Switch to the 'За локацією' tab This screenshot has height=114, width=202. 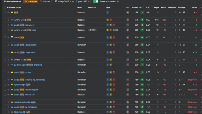(31, 2)
